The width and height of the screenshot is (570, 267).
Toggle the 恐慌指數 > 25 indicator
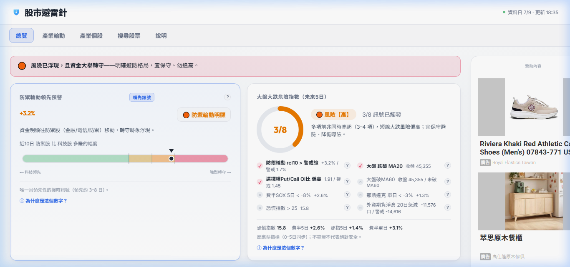coord(260,208)
